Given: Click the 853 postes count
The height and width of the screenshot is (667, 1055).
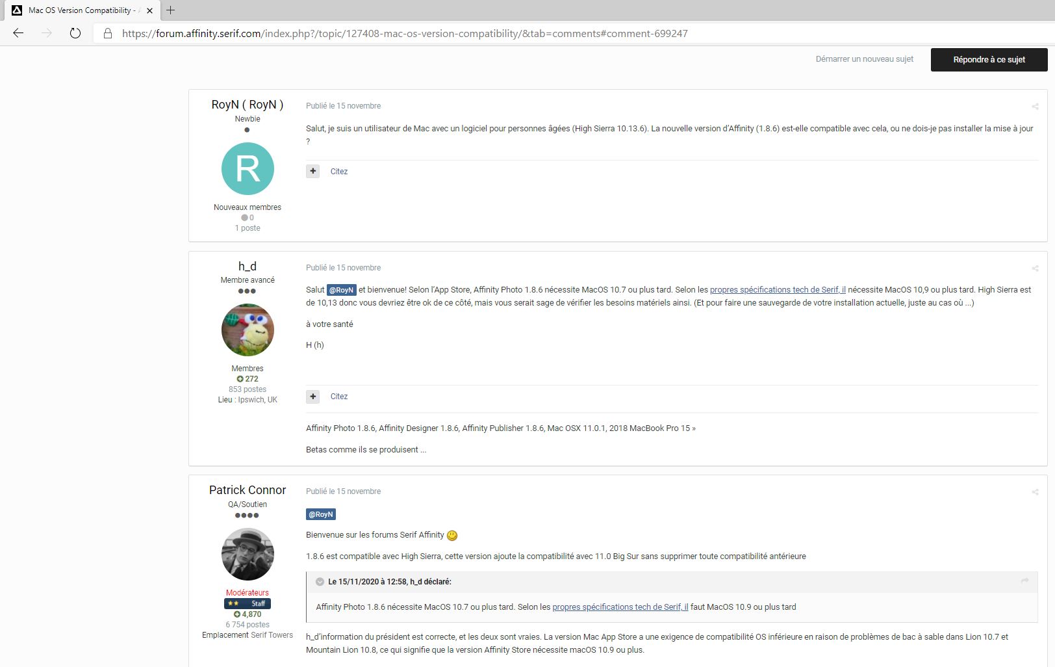Looking at the screenshot, I should (x=248, y=389).
